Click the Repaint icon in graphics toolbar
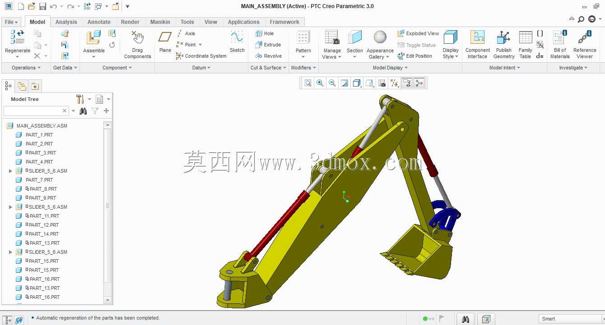Screen dimensions: 605x325 point(344,83)
